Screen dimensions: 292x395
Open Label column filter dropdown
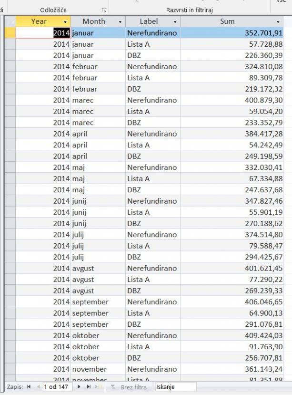[175, 22]
